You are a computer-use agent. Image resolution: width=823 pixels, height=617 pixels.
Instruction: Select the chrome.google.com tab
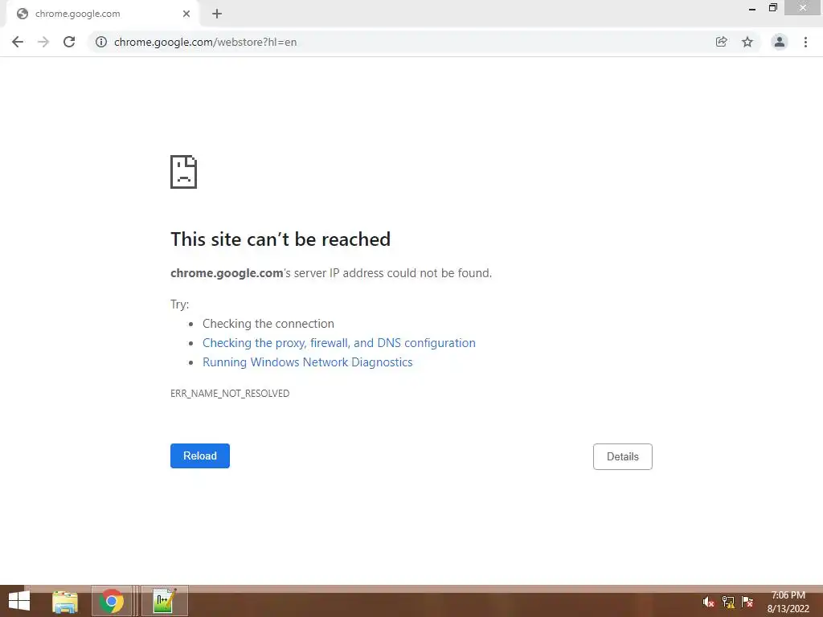click(x=102, y=14)
